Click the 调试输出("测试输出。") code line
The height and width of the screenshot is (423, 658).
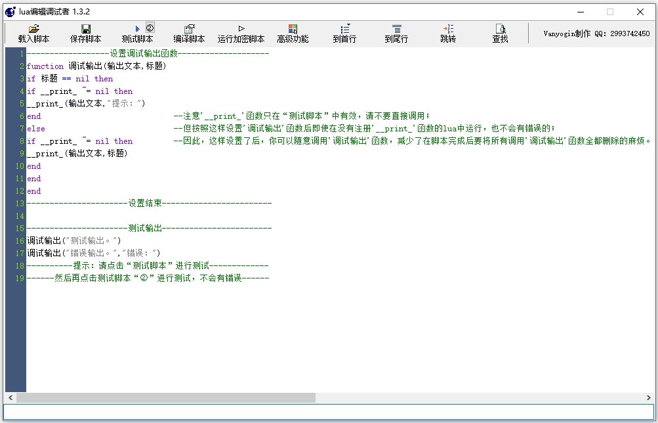pyautogui.click(x=73, y=241)
